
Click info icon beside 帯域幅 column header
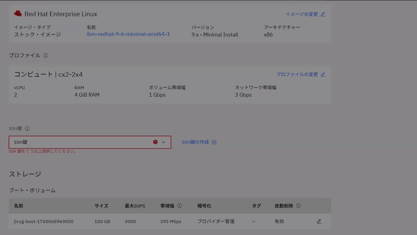coord(180,206)
